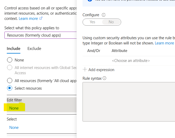Set Configure toggle to Yes
175x138 pixels.
pyautogui.click(x=92, y=22)
